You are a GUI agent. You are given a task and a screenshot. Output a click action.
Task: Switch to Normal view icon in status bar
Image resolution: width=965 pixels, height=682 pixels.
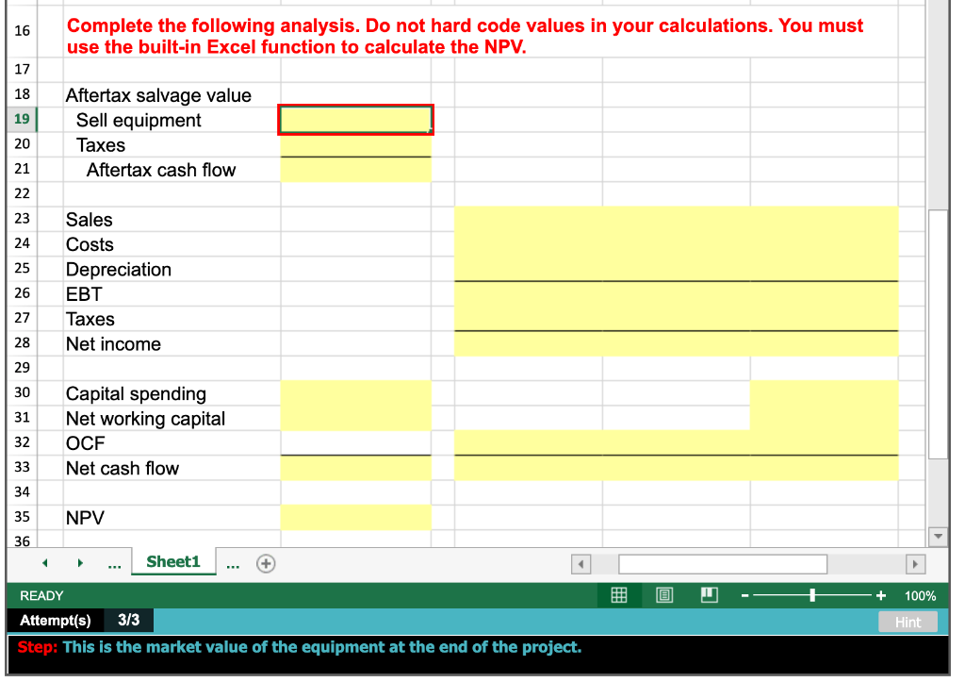[x=619, y=595]
